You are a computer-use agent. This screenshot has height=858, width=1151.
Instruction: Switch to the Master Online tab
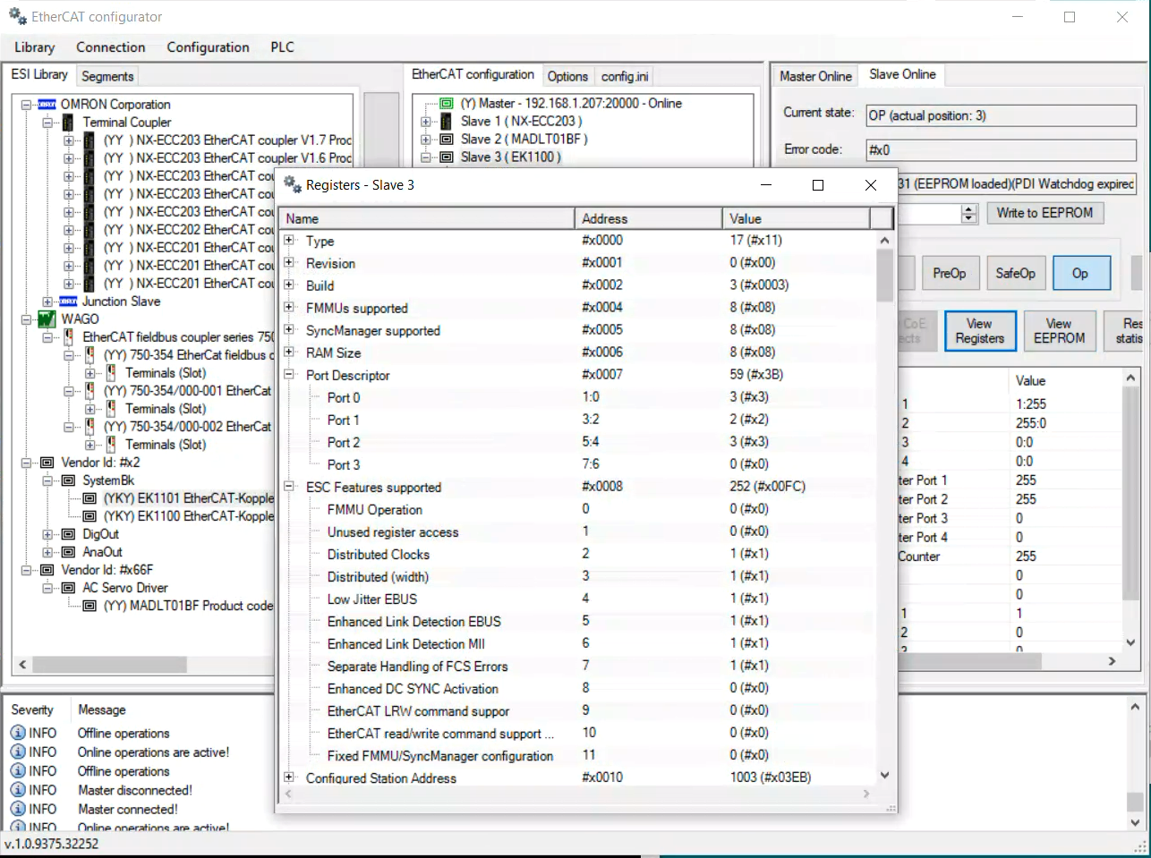click(815, 76)
